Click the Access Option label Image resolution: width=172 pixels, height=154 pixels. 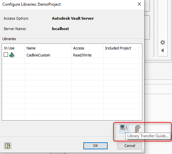coord(16,18)
